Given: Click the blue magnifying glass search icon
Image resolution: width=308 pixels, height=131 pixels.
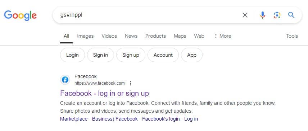Looking at the screenshot, I should click(291, 15).
